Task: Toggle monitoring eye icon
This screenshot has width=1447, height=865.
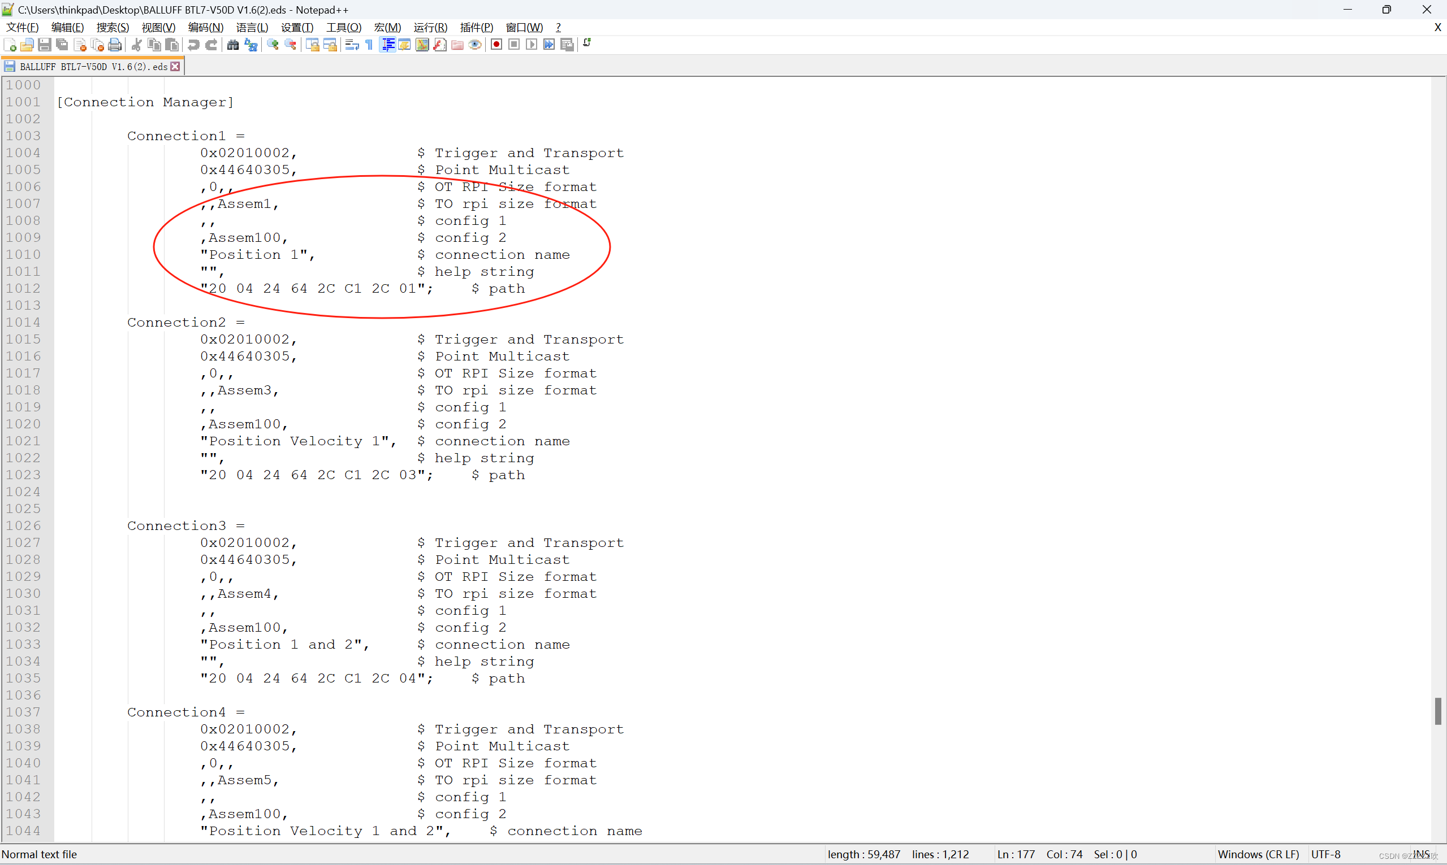Action: pyautogui.click(x=476, y=45)
